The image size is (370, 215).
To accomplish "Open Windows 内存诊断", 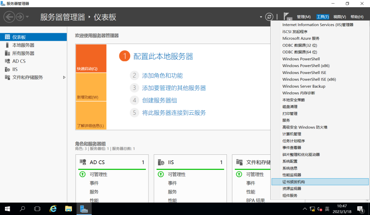I will pyautogui.click(x=320, y=93).
